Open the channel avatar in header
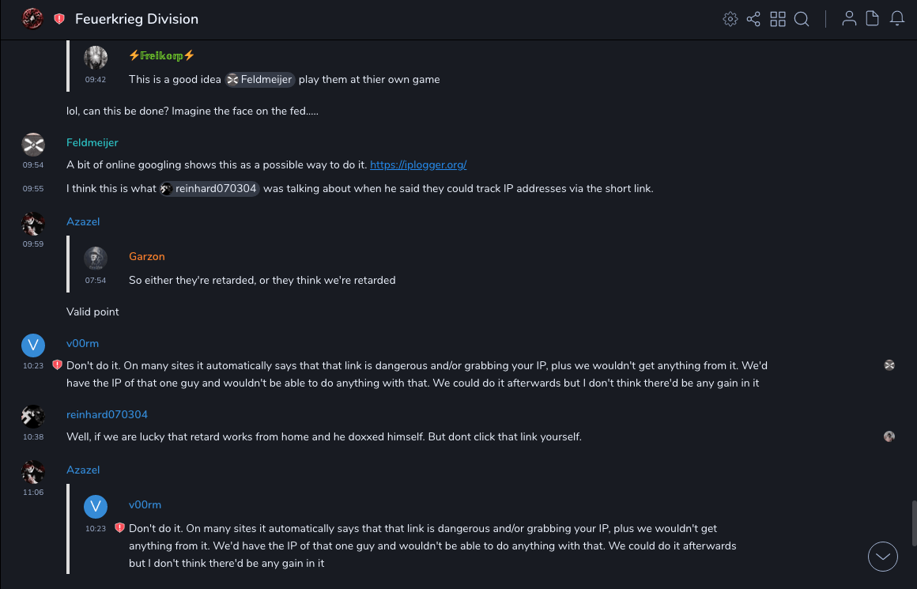 point(32,18)
